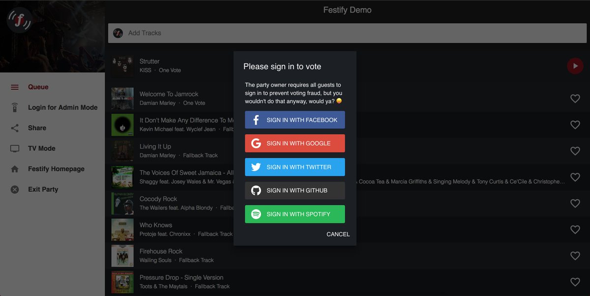Open the Share menu item
Image resolution: width=590 pixels, height=296 pixels.
coord(52,128)
